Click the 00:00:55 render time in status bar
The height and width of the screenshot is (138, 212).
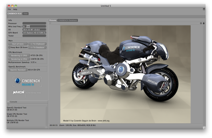click(54, 126)
